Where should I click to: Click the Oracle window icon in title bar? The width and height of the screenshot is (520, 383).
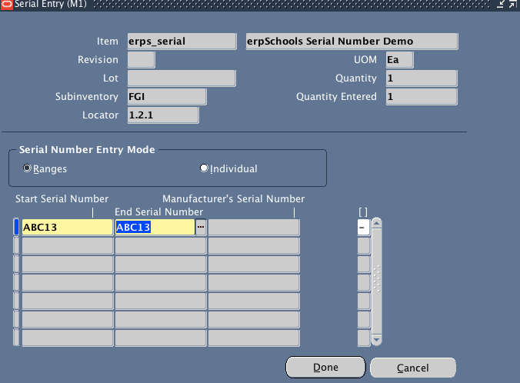tap(6, 5)
